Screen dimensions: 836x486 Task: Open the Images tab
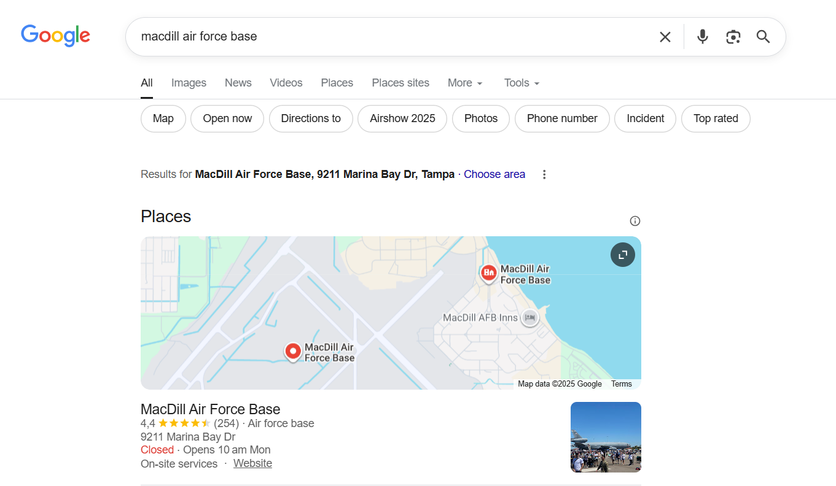[189, 83]
